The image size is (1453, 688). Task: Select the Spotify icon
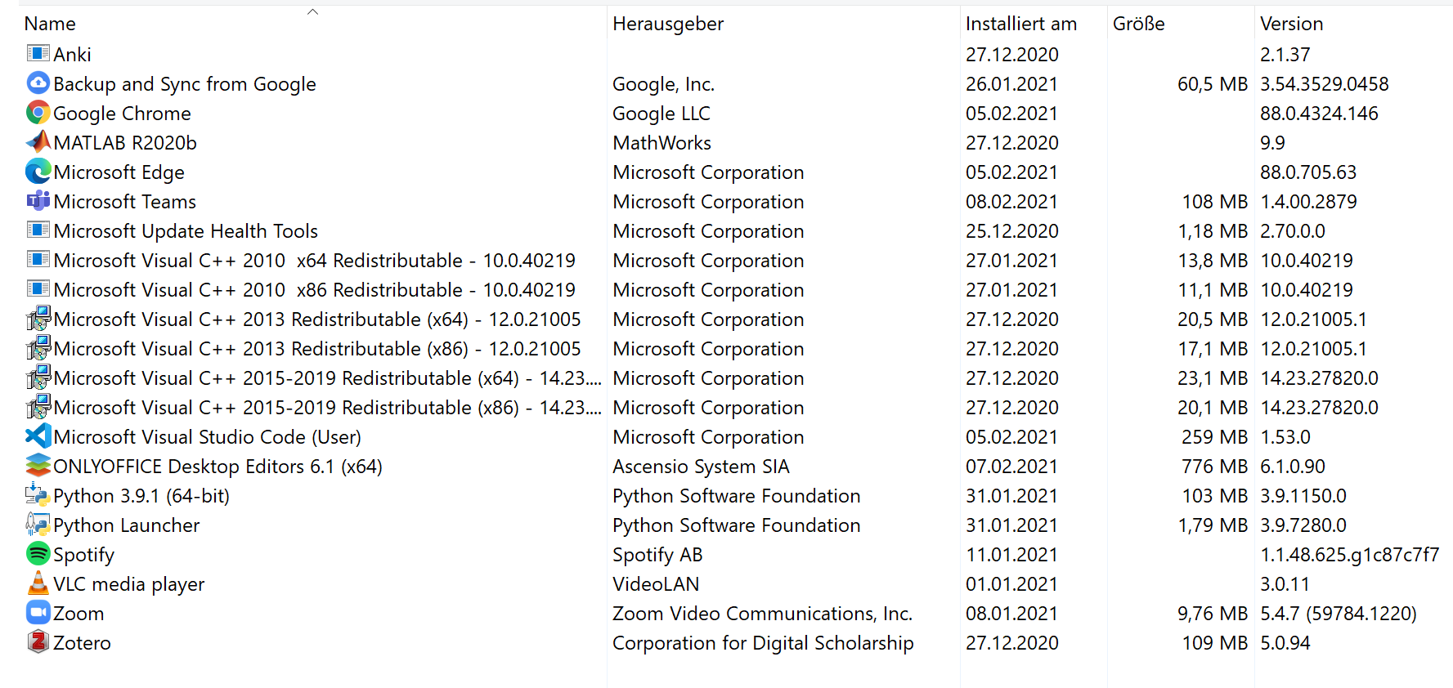(x=38, y=554)
